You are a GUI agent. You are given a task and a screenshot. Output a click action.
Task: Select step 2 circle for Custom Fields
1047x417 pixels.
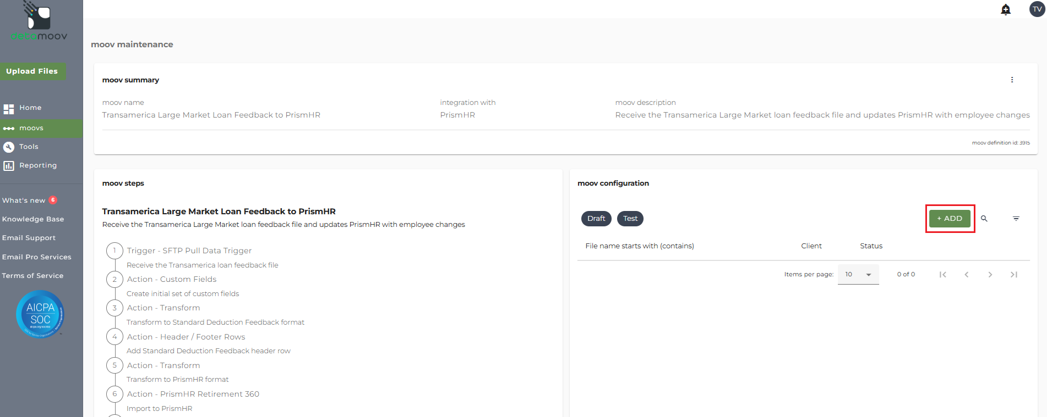pyautogui.click(x=114, y=279)
